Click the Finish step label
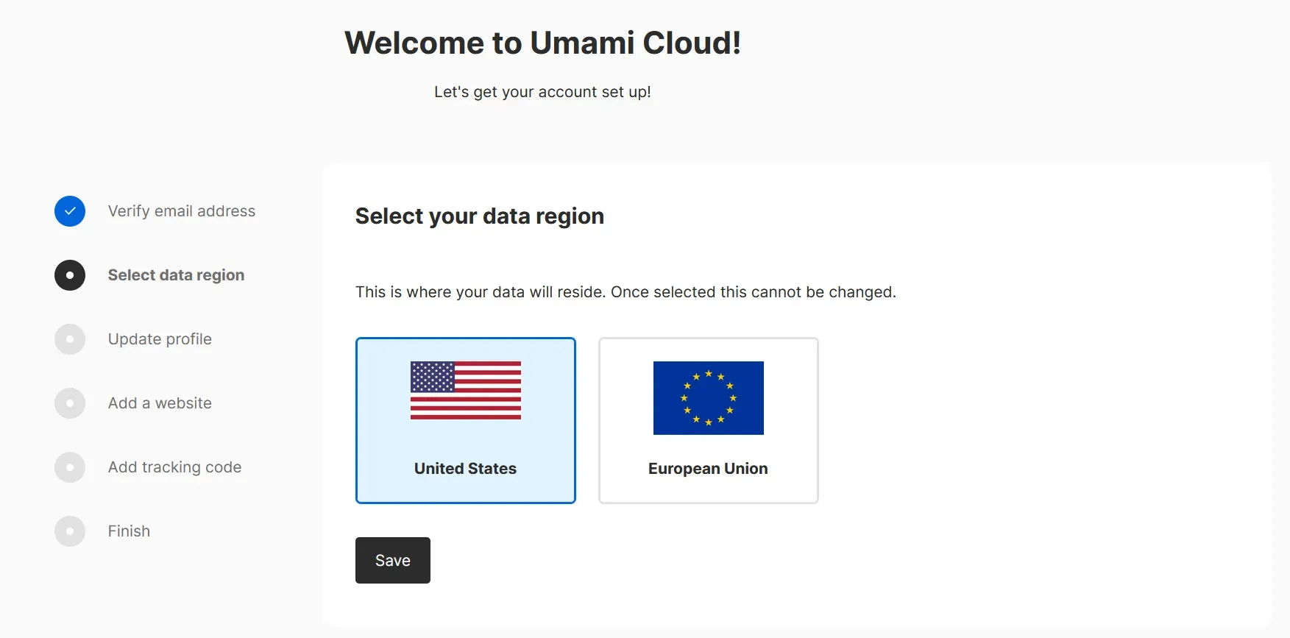 tap(129, 531)
